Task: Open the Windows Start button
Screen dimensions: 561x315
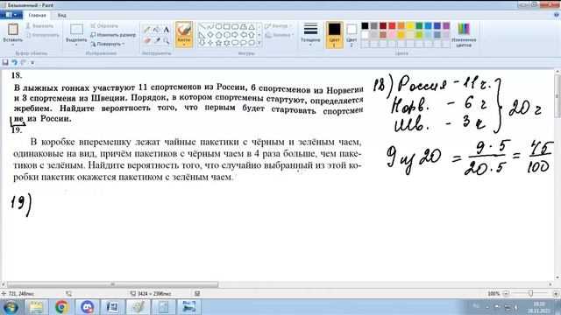Action: click(x=11, y=307)
